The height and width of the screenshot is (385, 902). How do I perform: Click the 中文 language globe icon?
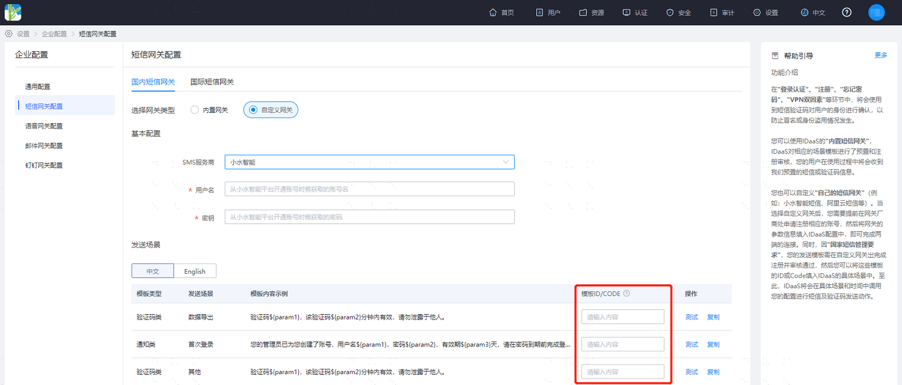(805, 13)
